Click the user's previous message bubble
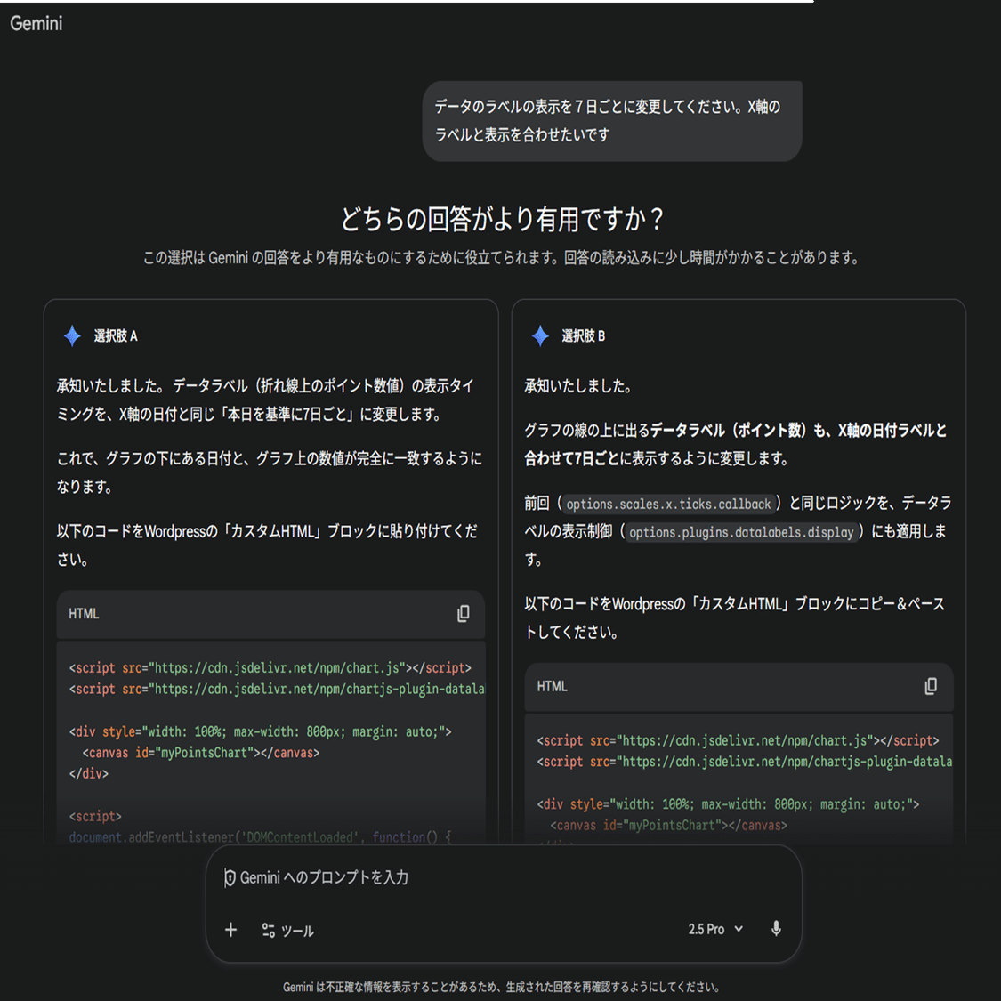The height and width of the screenshot is (1001, 1001). pos(611,121)
